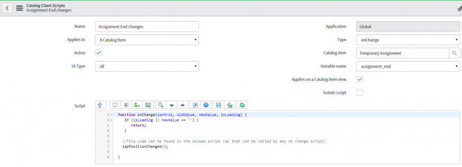Open the UI Type dropdown
Screen dimensions: 462x167
click(x=147, y=66)
